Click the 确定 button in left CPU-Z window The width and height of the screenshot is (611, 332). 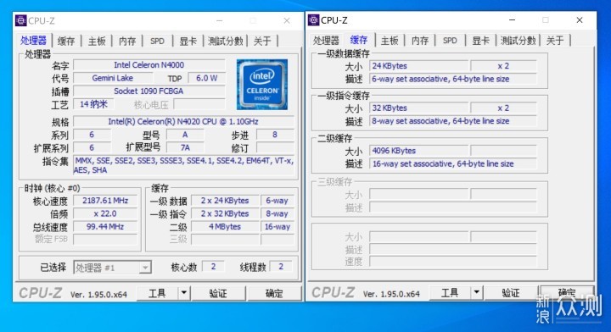[x=274, y=293]
